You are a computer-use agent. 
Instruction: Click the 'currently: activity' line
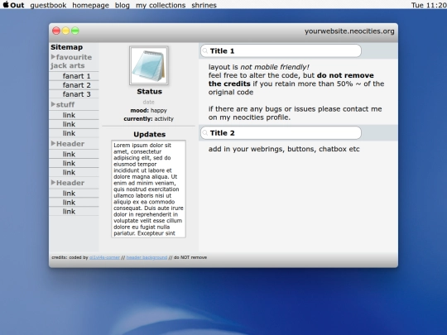click(x=148, y=119)
